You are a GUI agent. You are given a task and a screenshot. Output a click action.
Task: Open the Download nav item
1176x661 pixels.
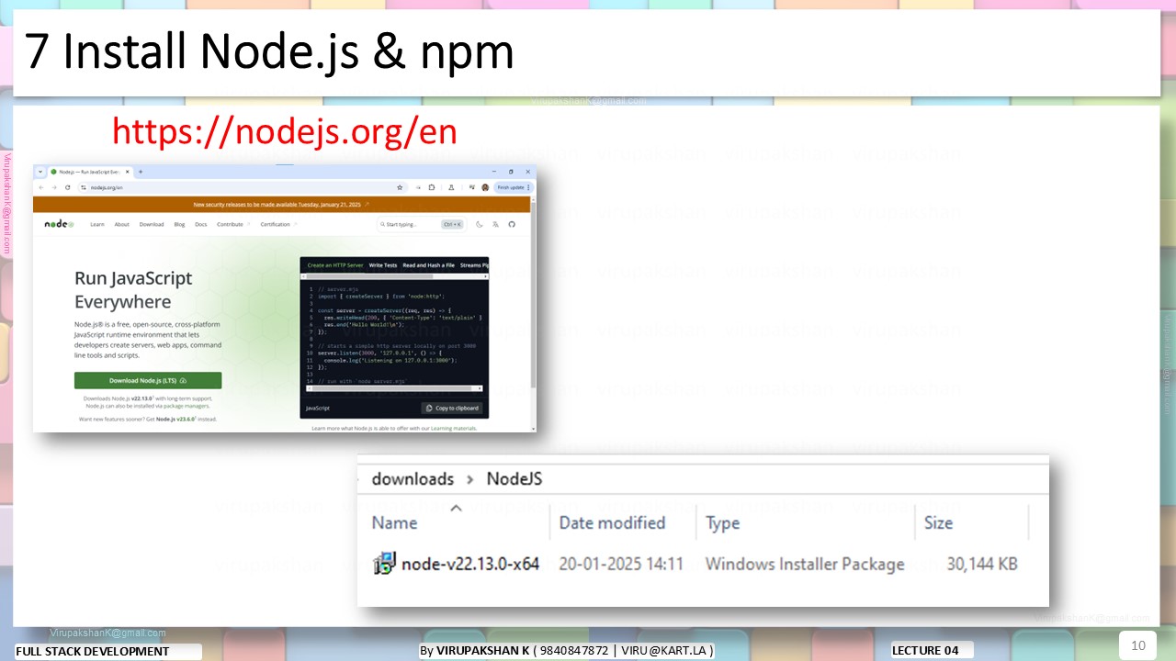[x=152, y=224]
